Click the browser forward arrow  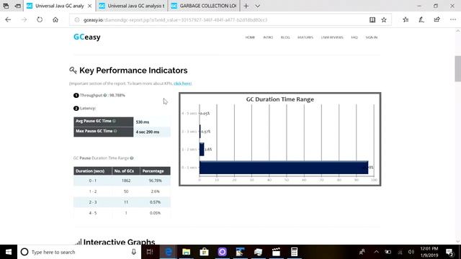point(24,19)
